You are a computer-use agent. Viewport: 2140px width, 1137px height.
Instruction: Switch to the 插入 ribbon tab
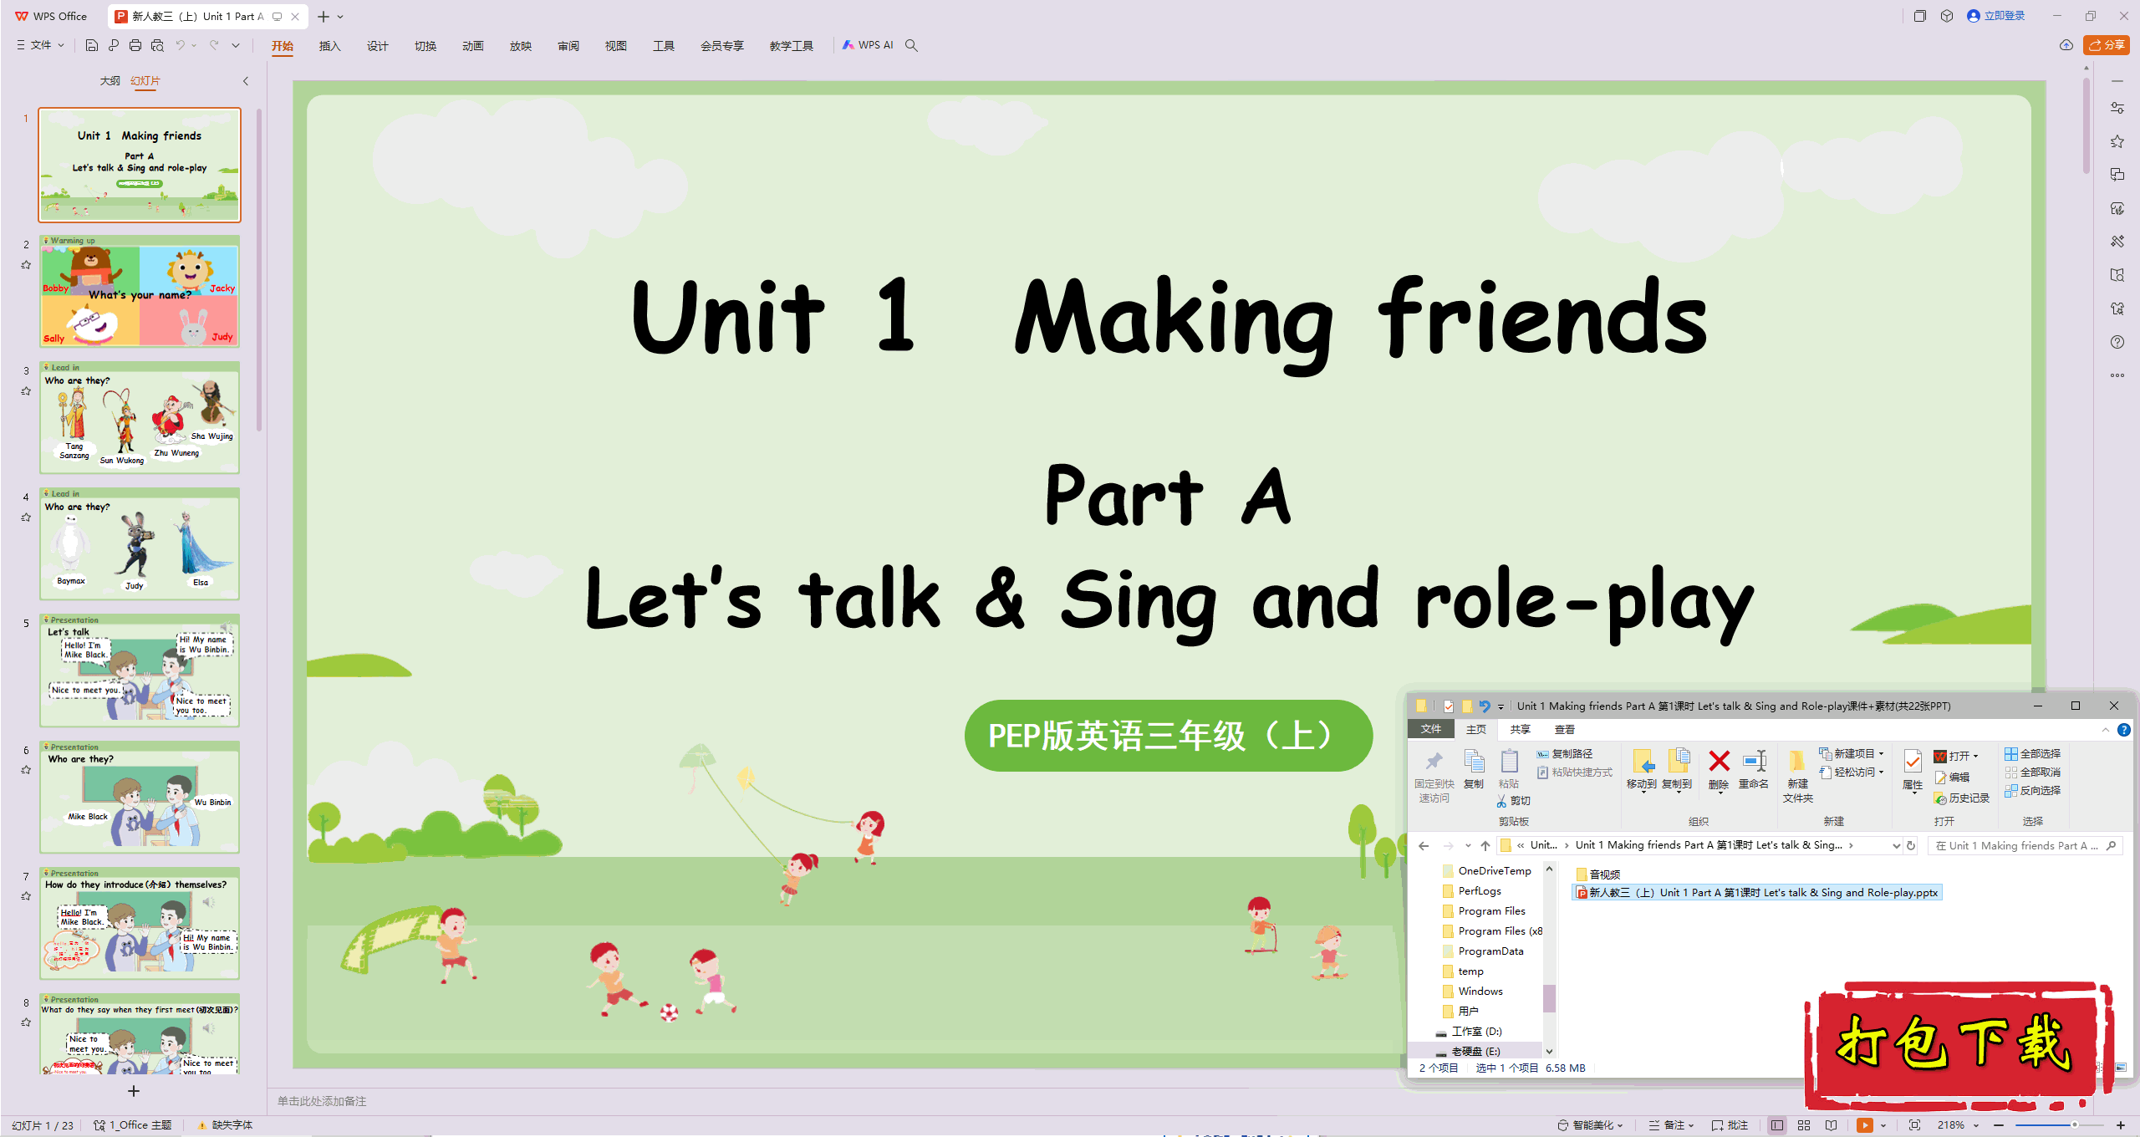tap(330, 46)
